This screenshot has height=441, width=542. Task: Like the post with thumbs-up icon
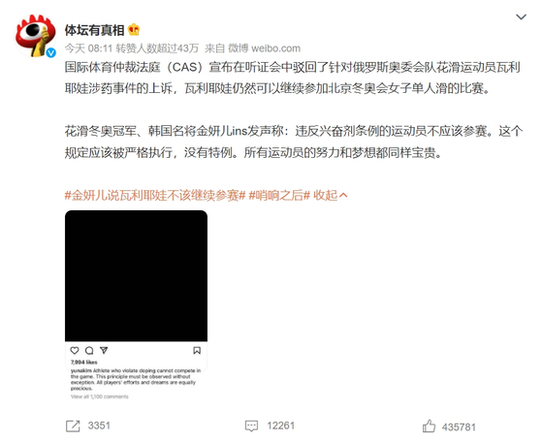[429, 426]
